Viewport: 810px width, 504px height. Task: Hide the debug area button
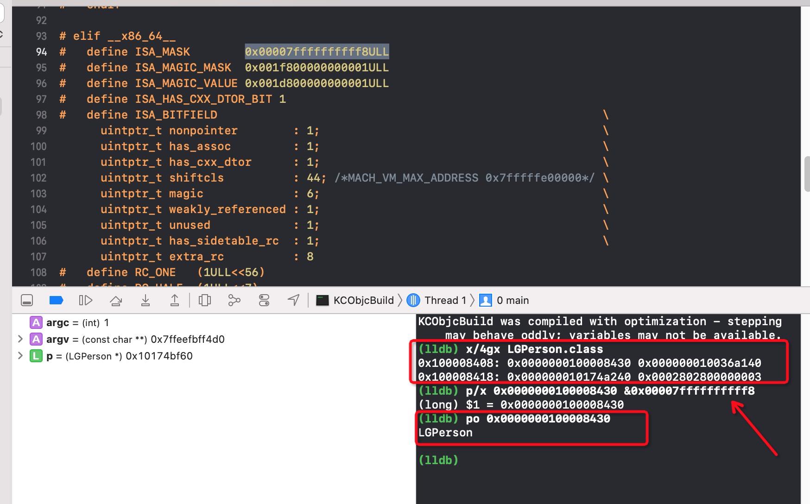click(x=27, y=301)
